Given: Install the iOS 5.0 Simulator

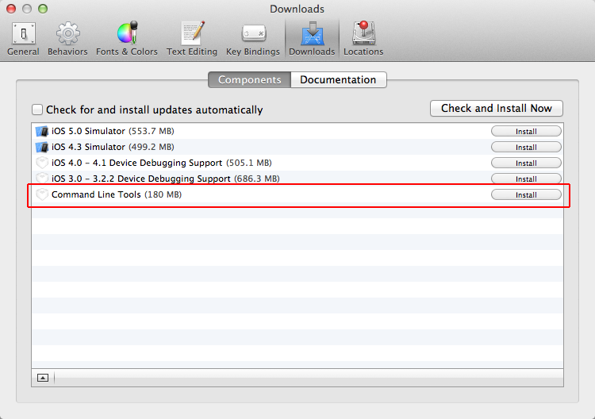Looking at the screenshot, I should [526, 131].
